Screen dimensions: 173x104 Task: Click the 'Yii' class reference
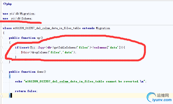pyautogui.click(x=32, y=47)
